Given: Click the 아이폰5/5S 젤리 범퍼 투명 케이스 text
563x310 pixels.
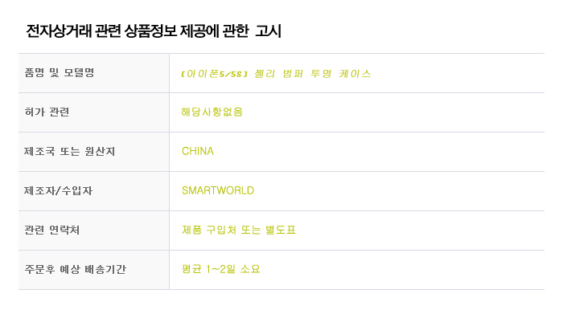Looking at the screenshot, I should [276, 73].
